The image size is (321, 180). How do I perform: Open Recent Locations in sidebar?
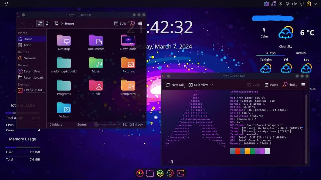[32, 77]
